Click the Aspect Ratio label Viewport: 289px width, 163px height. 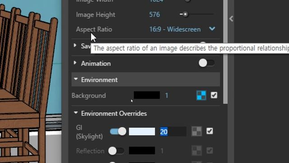tap(94, 29)
